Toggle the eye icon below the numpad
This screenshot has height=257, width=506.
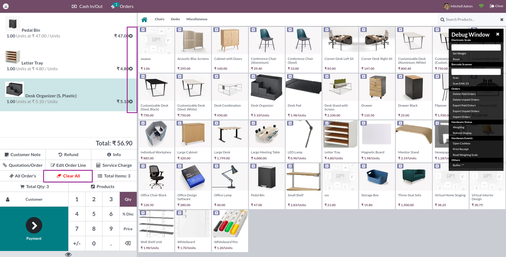pos(68,254)
